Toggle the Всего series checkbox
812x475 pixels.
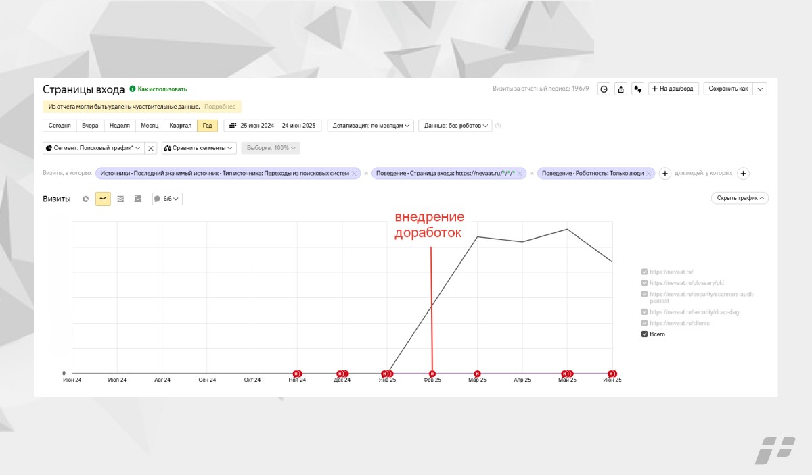click(645, 334)
